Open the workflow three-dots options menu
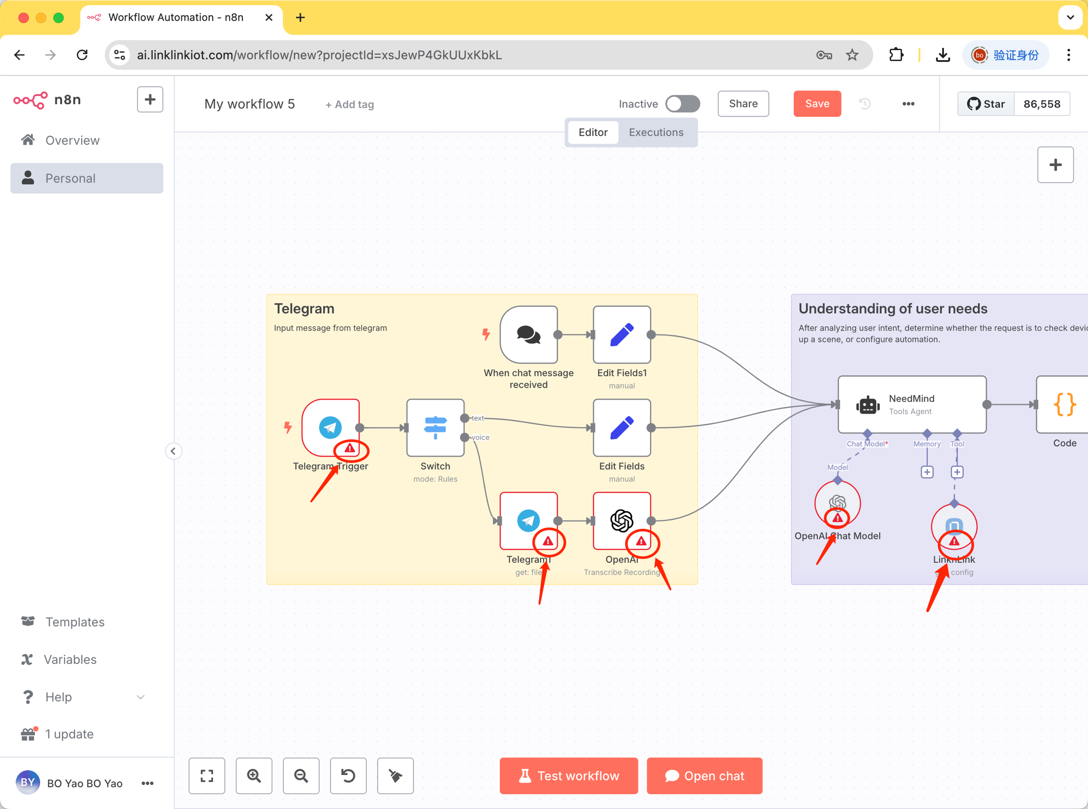1088x809 pixels. (x=908, y=104)
